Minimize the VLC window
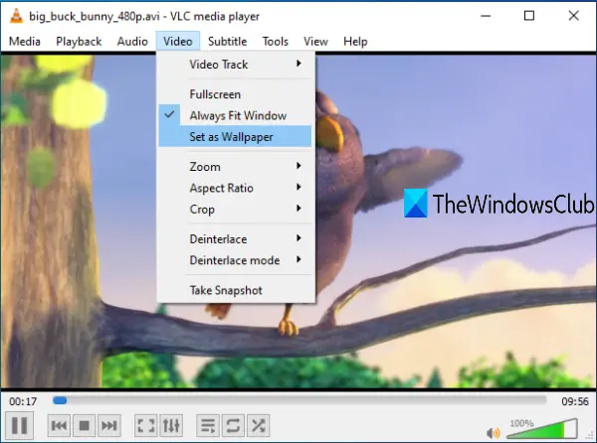The image size is (597, 443). point(486,16)
